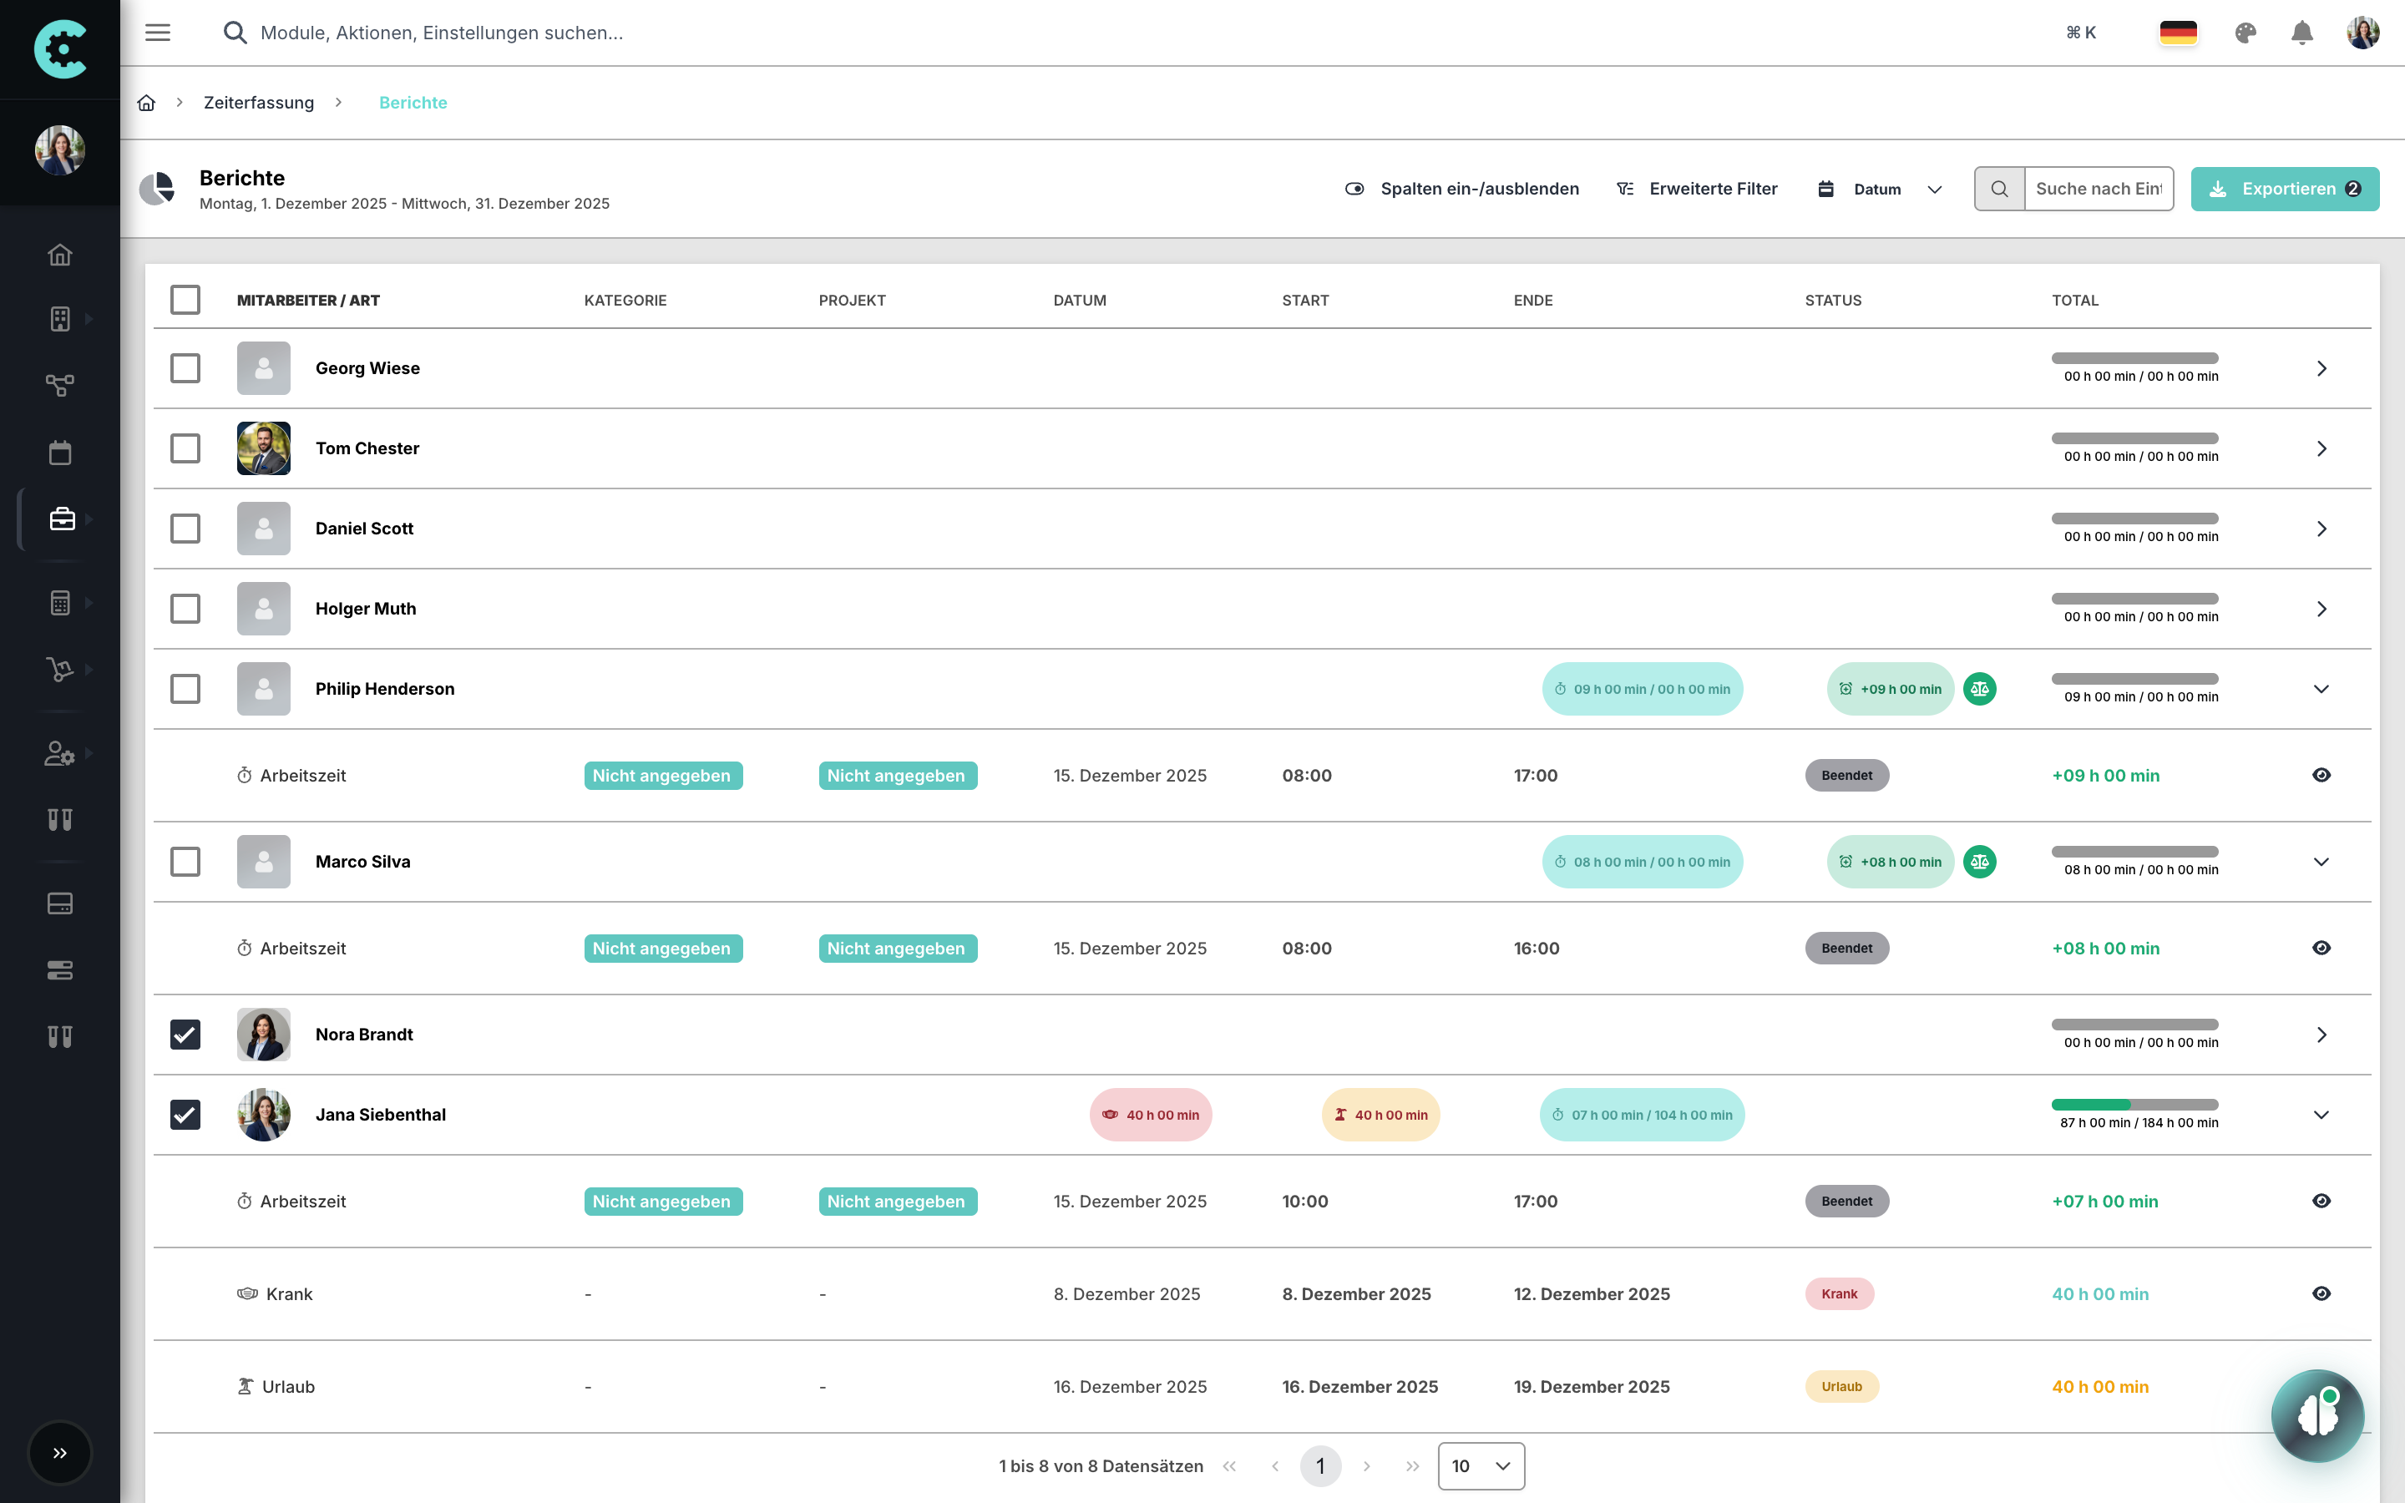Viewport: 2405px width, 1503px height.
Task: Click the briefcase icon in the sidebar
Action: click(61, 519)
